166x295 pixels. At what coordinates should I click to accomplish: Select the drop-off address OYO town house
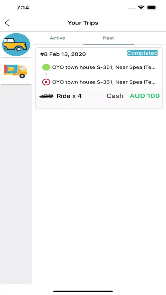point(104,82)
